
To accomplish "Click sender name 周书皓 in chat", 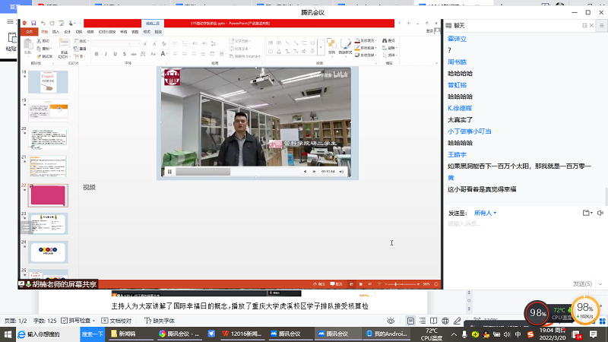I will coord(458,62).
